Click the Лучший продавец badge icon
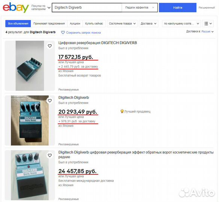Viewport: 219px width, 202px height. point(122,111)
